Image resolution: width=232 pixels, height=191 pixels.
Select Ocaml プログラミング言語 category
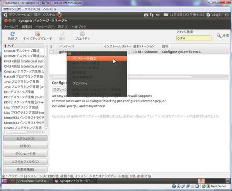24,128
